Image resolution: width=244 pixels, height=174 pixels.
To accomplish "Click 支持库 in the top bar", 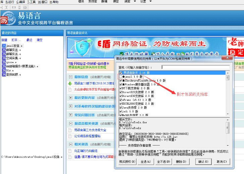I will point(93,1).
